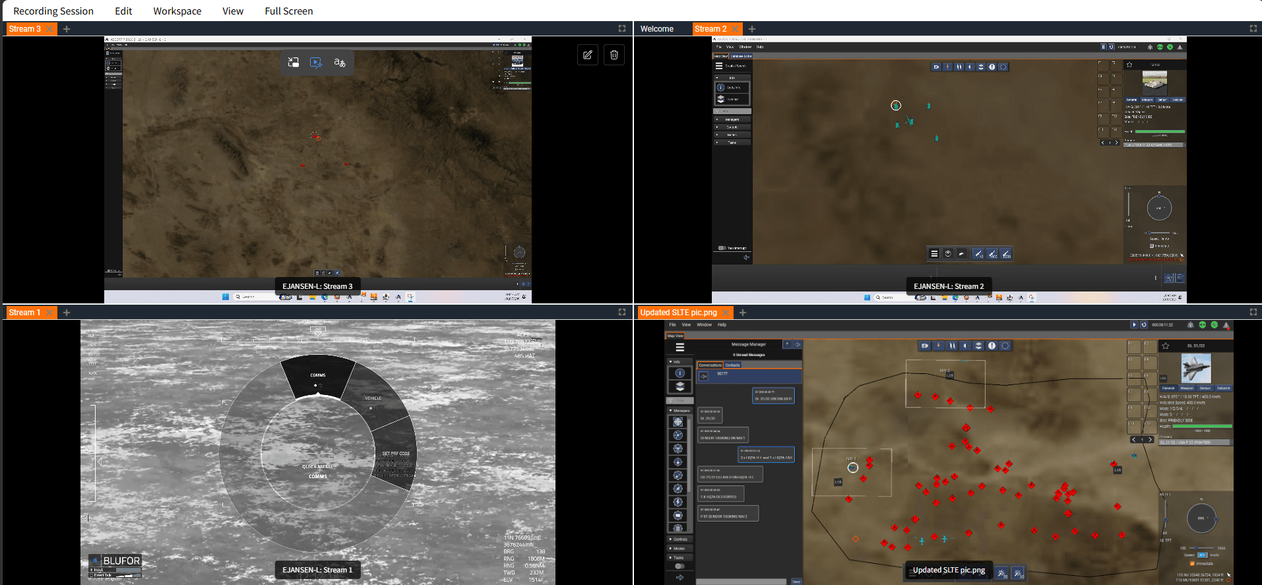Expand the Controls section in SLTE pic sidebar
Image resolution: width=1262 pixels, height=585 pixels.
679,539
